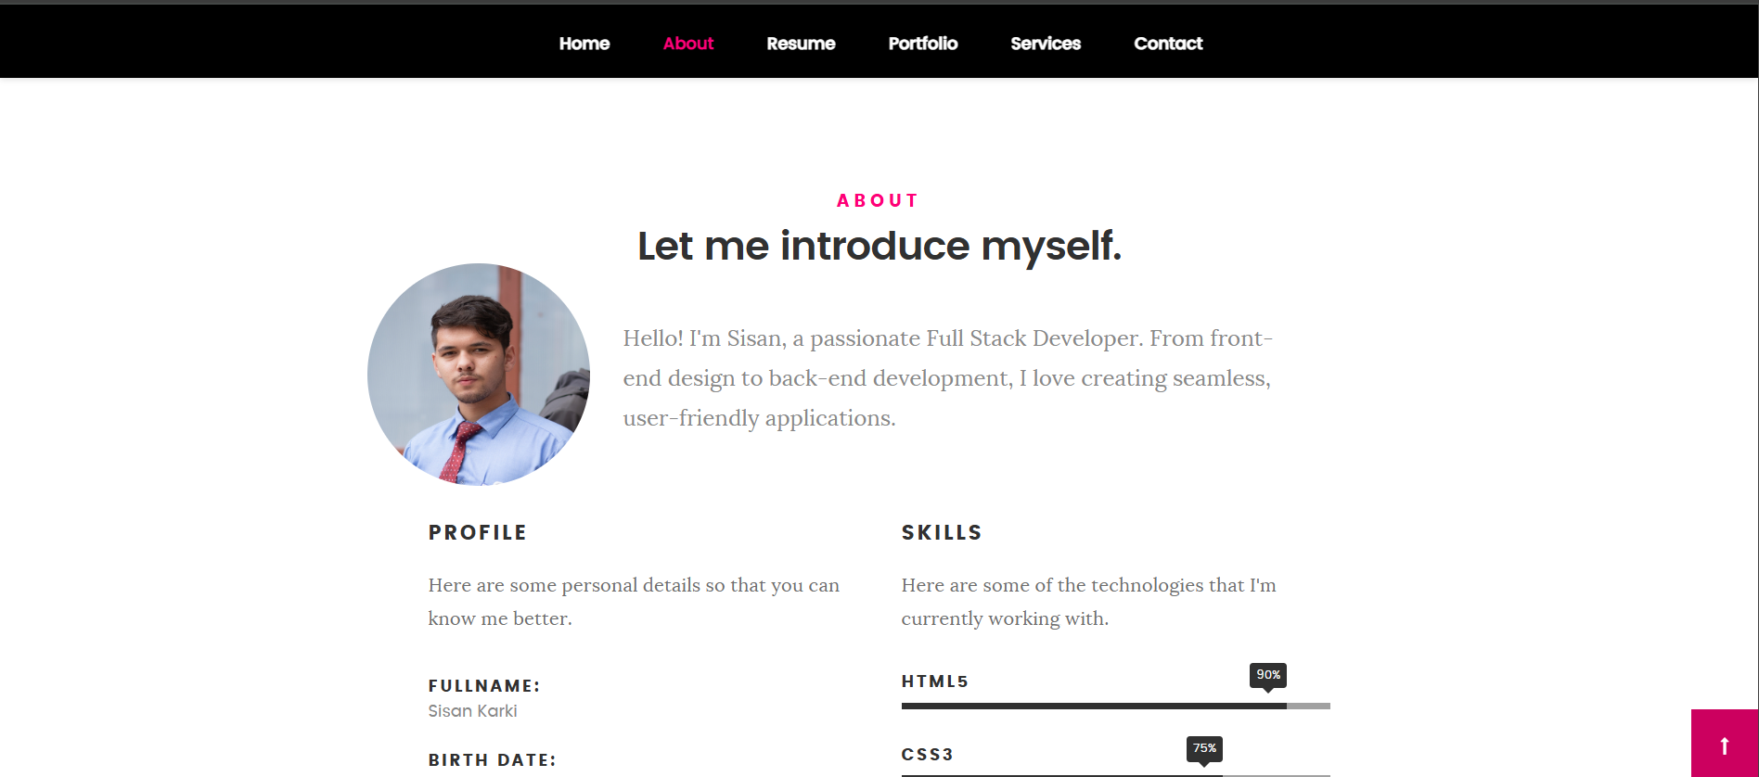Click the Contact navigation link
The image size is (1759, 777).
pyautogui.click(x=1168, y=44)
